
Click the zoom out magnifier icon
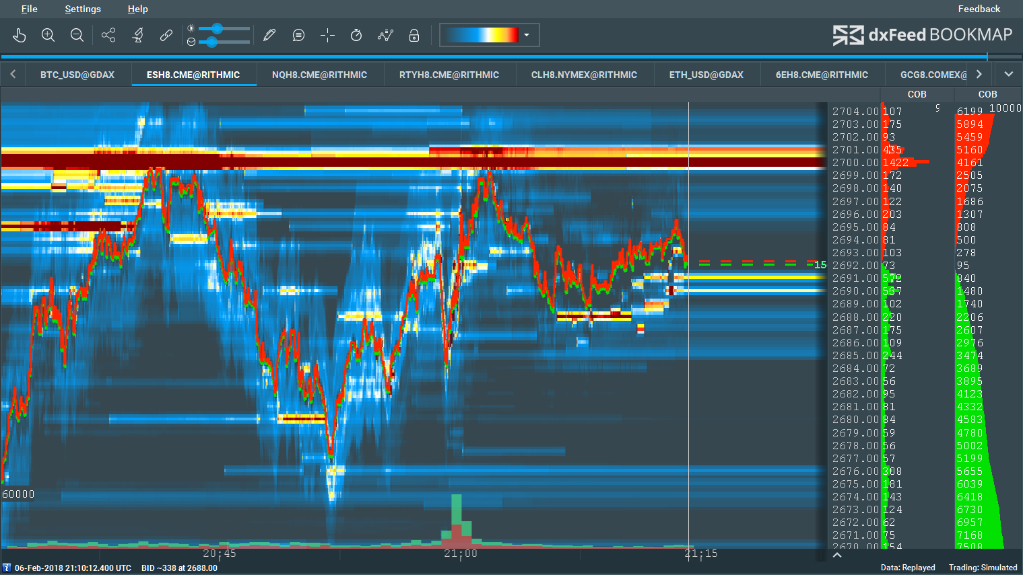pos(77,35)
